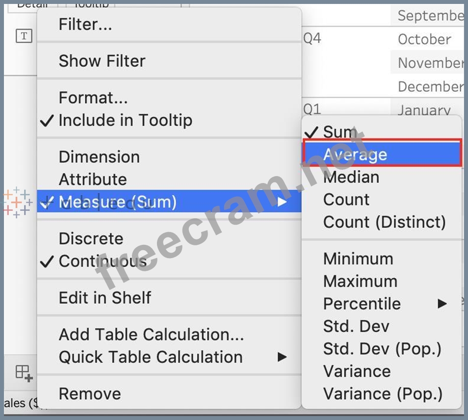The image size is (468, 420).
Task: Click the Text mark card icon
Action: coord(24,36)
